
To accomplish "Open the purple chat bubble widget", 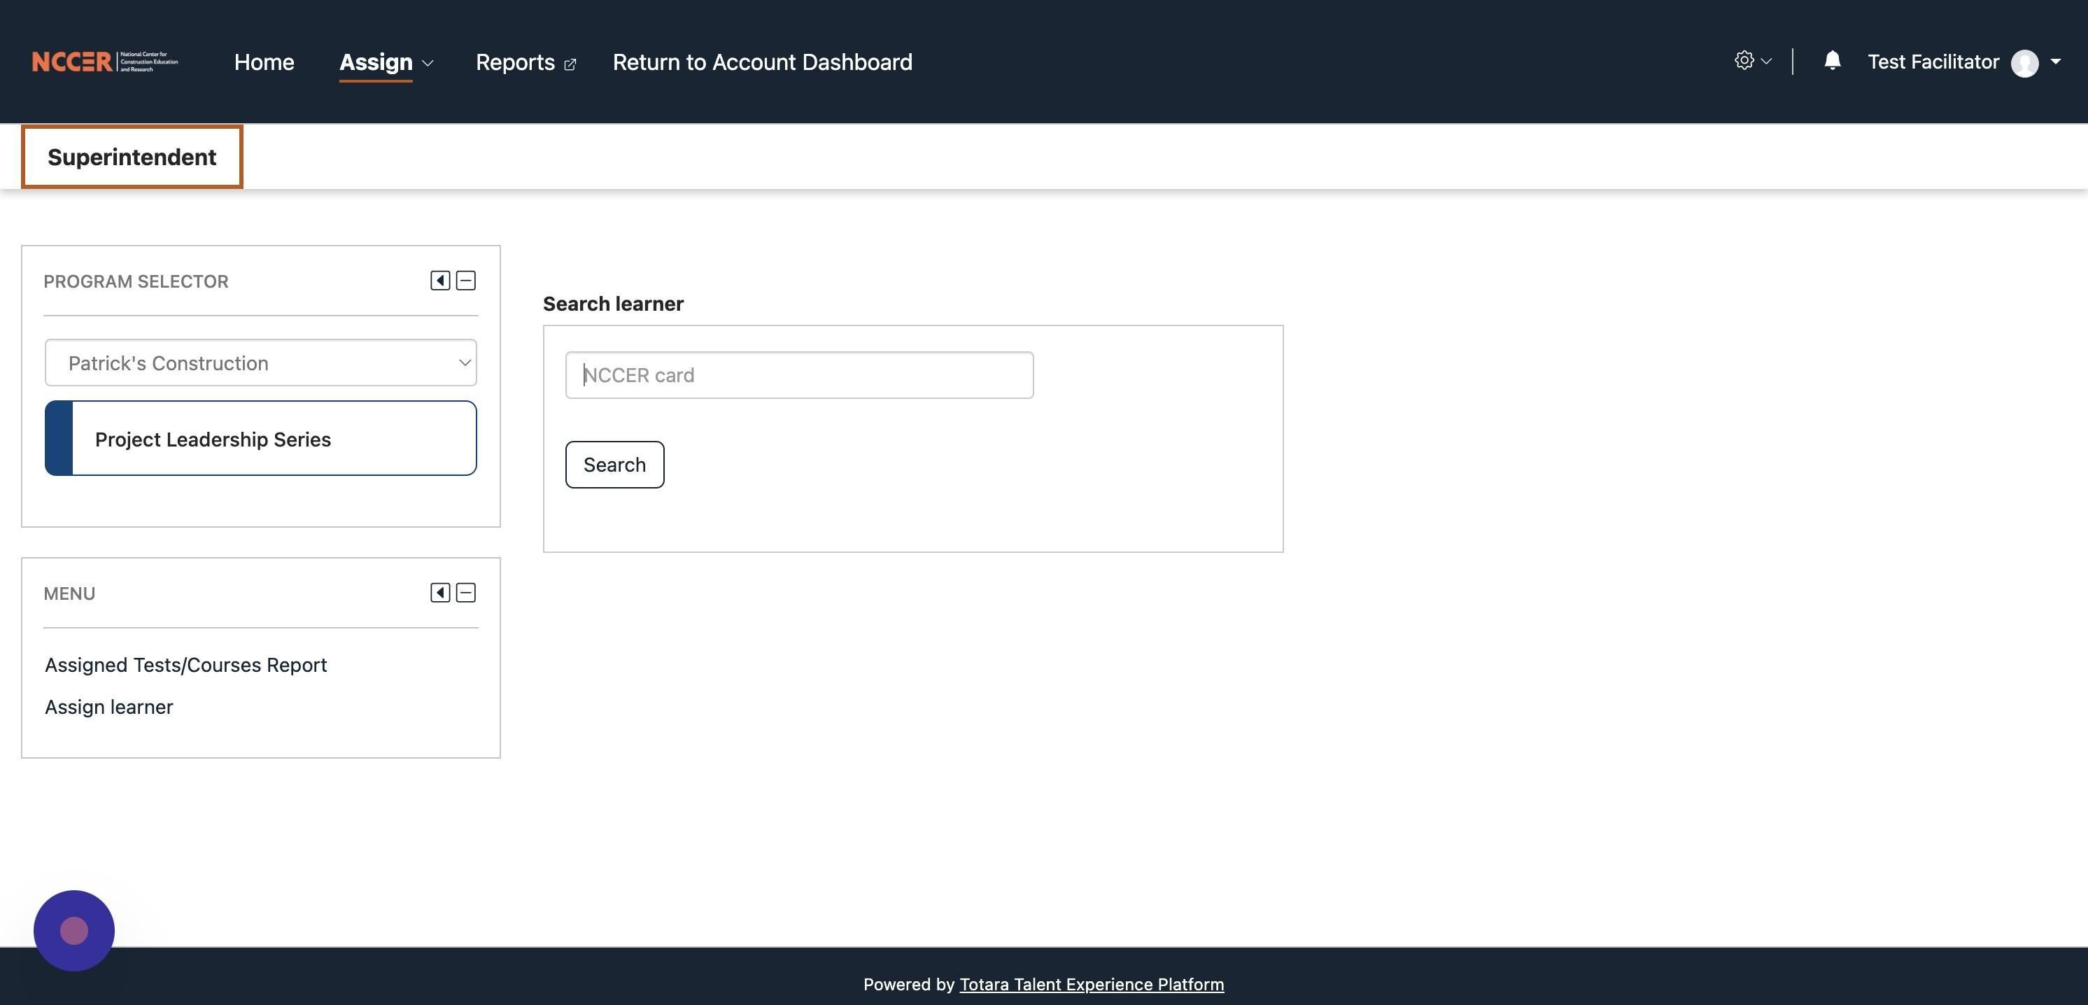I will [x=73, y=930].
